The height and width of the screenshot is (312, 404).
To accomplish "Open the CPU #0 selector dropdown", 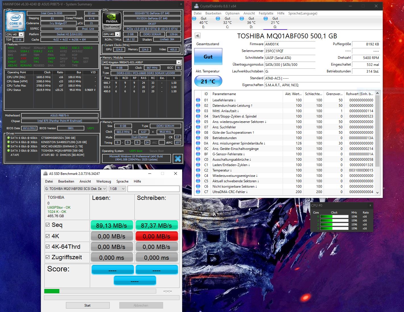I will [x=21, y=34].
